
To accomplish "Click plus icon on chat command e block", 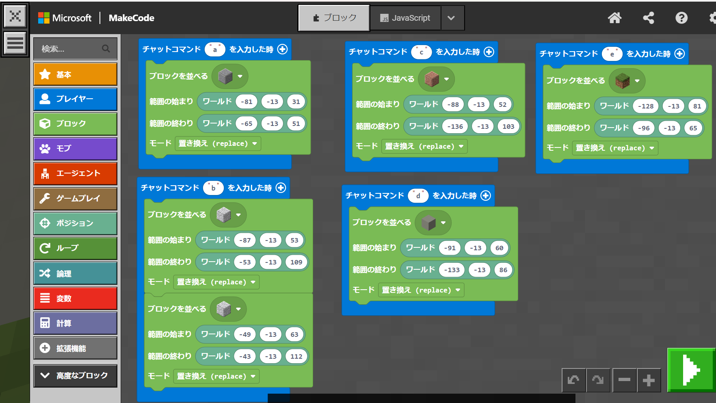I will coord(679,54).
